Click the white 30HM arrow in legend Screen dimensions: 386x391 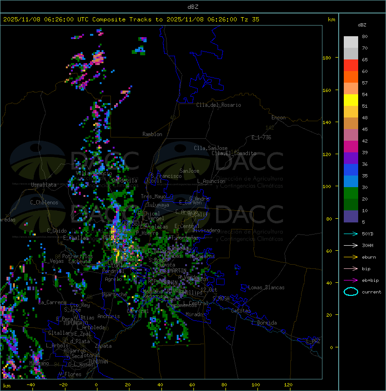coord(351,245)
